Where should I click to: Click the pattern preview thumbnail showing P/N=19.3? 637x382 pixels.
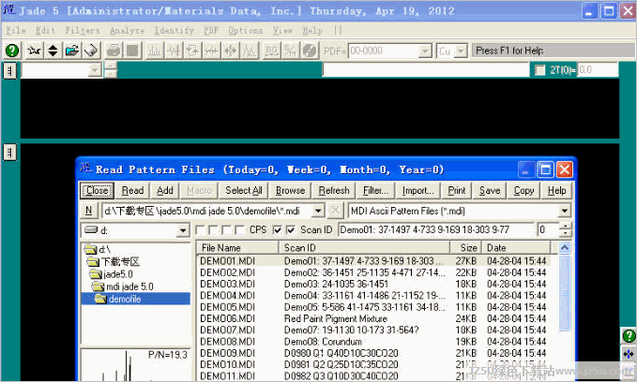click(x=135, y=365)
